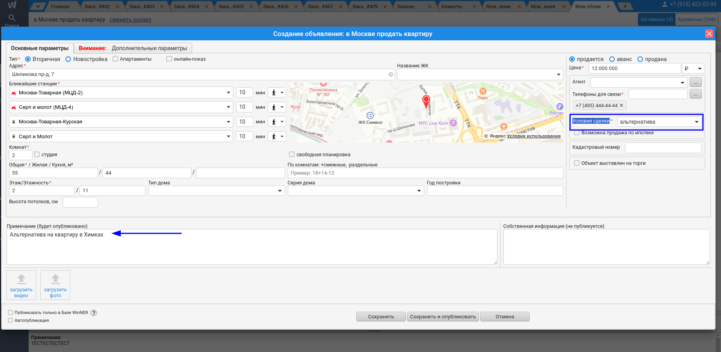Click Сохранить и опубликовать button

coord(443,317)
